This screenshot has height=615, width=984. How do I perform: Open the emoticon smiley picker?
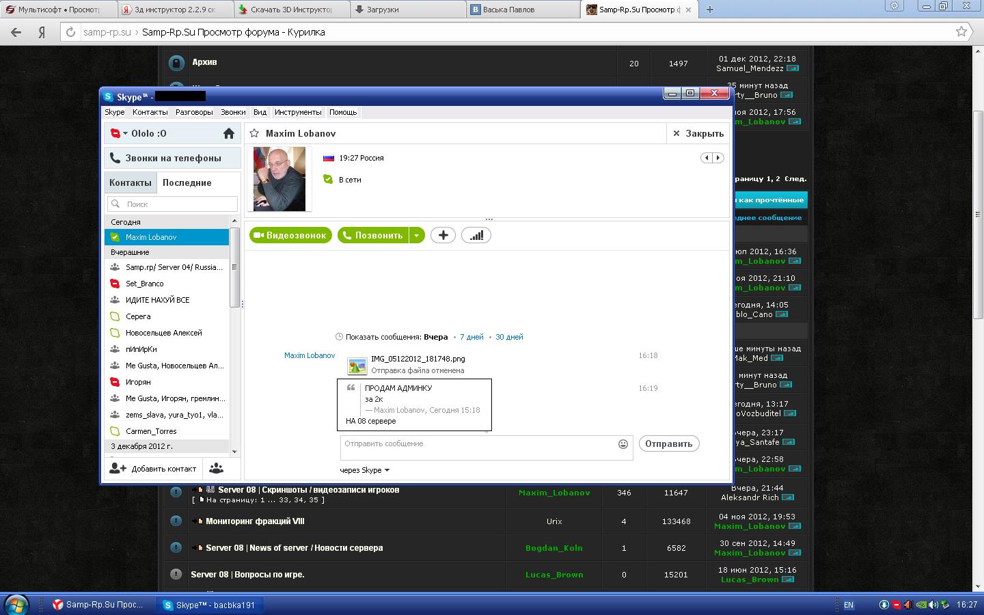(623, 444)
